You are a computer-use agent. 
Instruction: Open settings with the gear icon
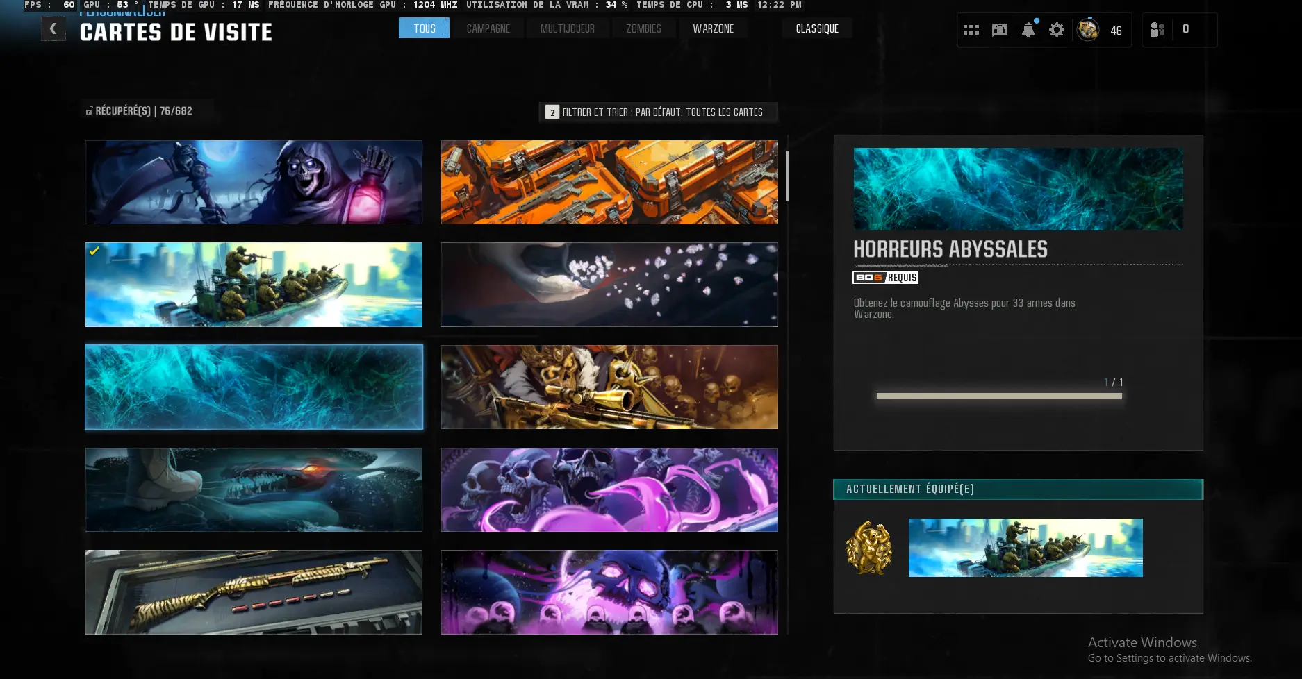(x=1056, y=30)
